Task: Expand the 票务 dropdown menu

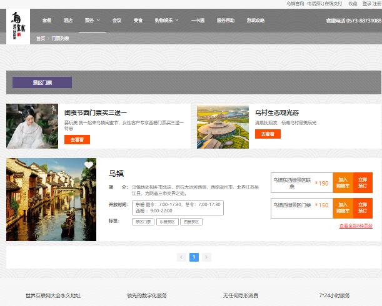Action: point(92,21)
